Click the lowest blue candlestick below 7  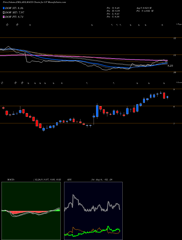pyautogui.click(x=44, y=129)
